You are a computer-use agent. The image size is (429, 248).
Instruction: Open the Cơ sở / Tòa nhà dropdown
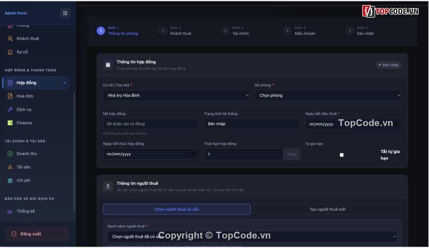(x=176, y=95)
